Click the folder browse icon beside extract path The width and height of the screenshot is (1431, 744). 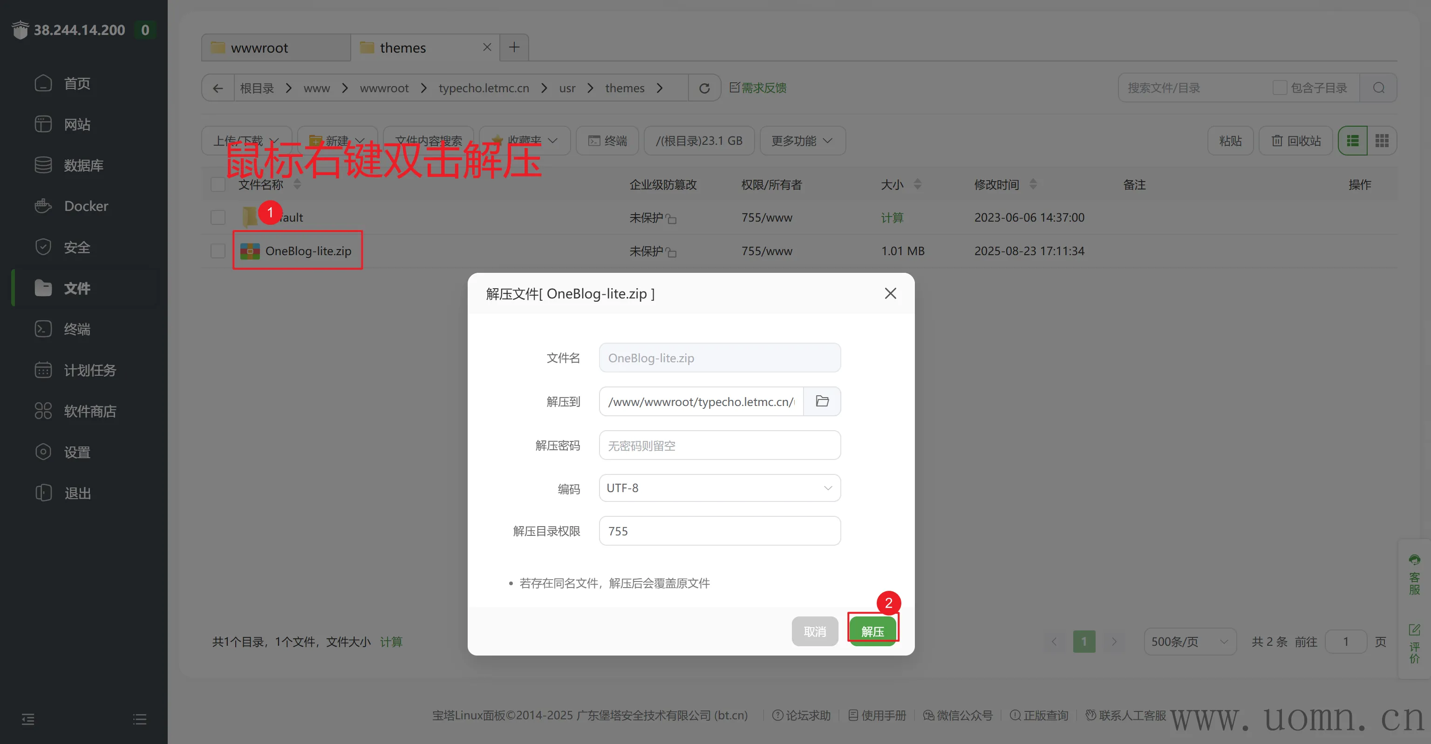coord(822,401)
